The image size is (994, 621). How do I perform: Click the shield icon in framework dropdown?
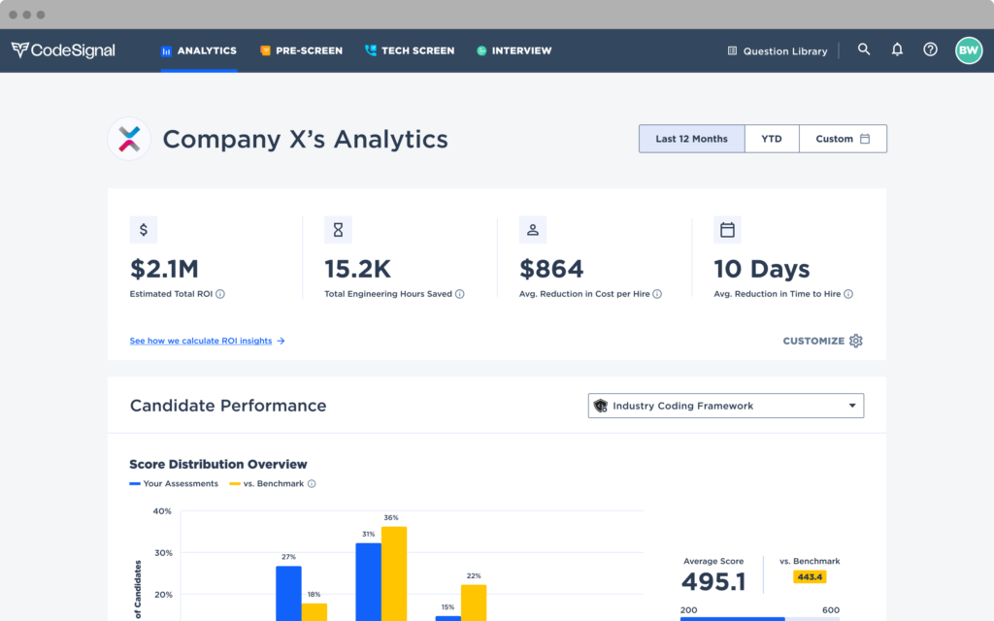click(x=600, y=406)
